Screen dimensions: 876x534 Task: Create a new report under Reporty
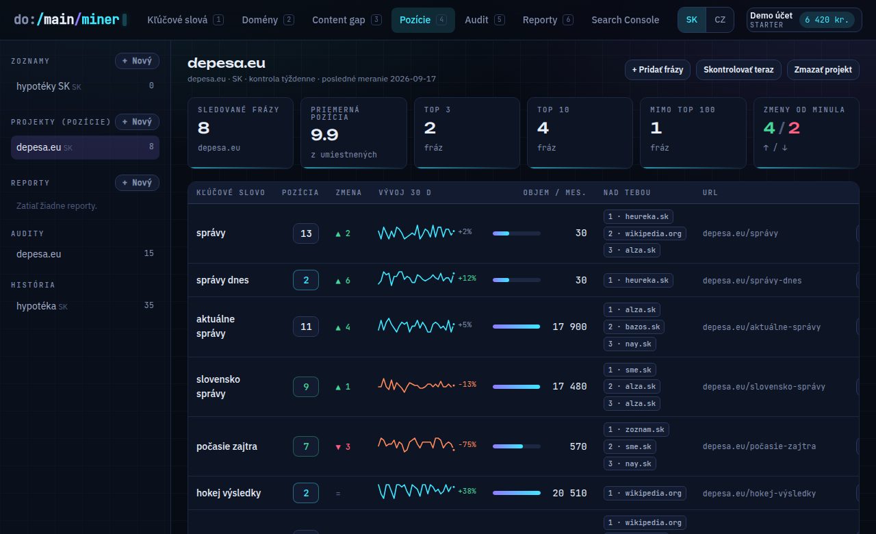[137, 183]
